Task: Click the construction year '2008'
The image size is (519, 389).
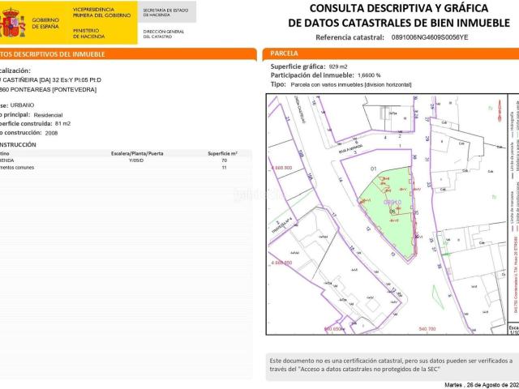Action: pyautogui.click(x=51, y=133)
